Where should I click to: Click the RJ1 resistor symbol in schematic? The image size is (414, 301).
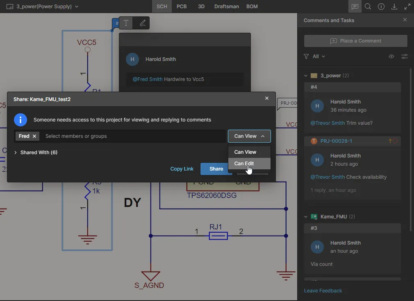coord(218,236)
